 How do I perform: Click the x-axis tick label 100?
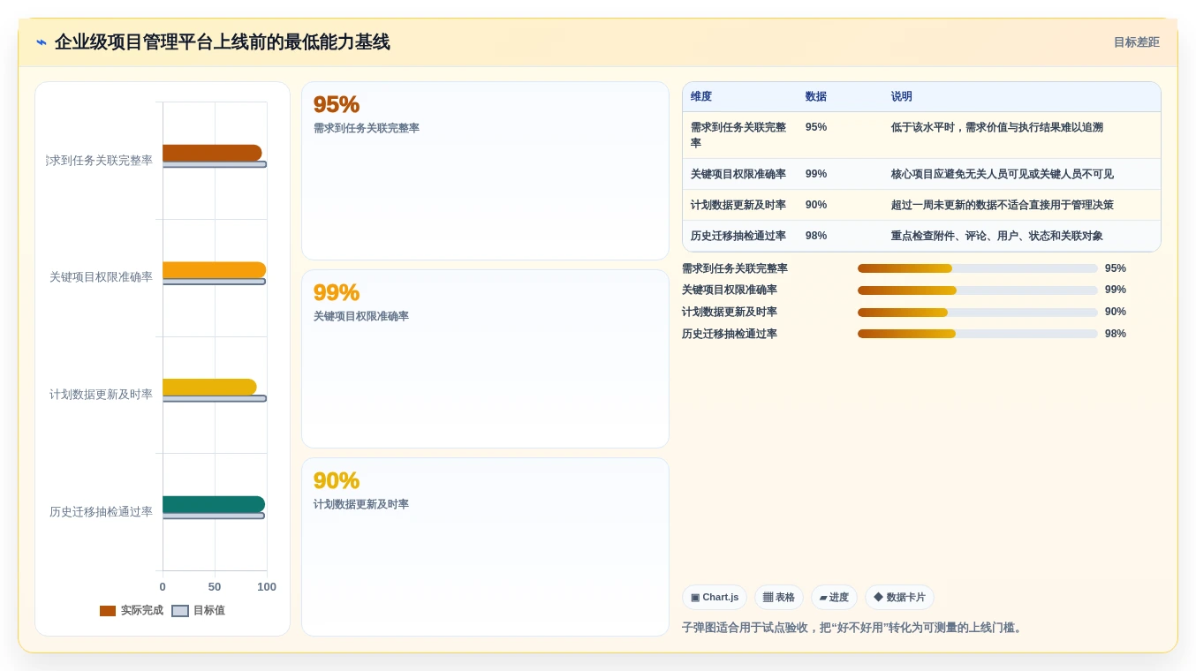coord(267,587)
